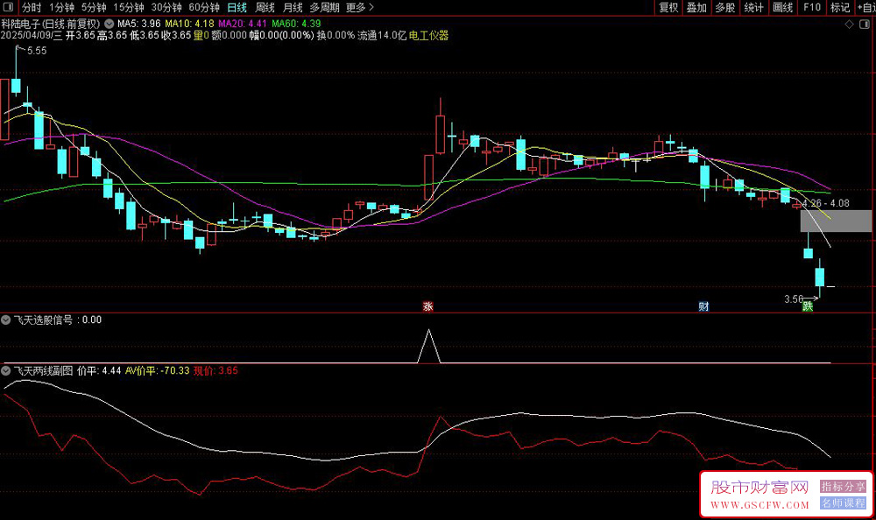Open the 多股 multi-stock view
This screenshot has height=520, width=876.
(x=725, y=7)
